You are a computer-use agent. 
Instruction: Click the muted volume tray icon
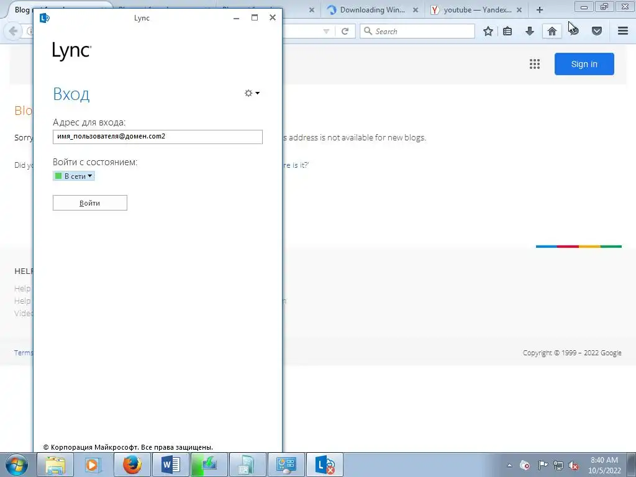[x=573, y=465]
